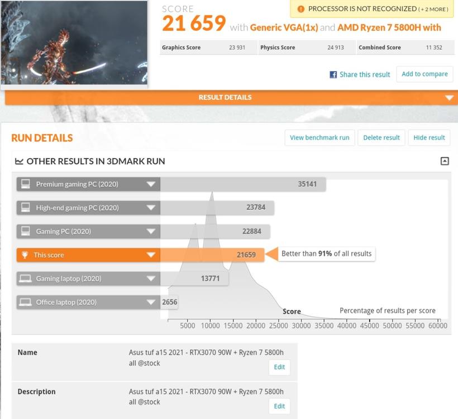Screen dimensions: 458x419
Task: Edit the Name field value
Action: coord(279,367)
